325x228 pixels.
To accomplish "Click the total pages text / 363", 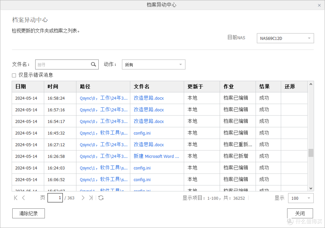I will 70,198.
